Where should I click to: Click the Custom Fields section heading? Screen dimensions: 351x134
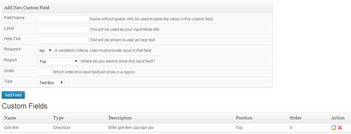click(x=25, y=106)
